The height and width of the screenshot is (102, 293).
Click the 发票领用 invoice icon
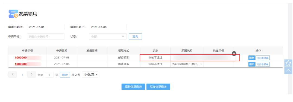[x=13, y=14]
